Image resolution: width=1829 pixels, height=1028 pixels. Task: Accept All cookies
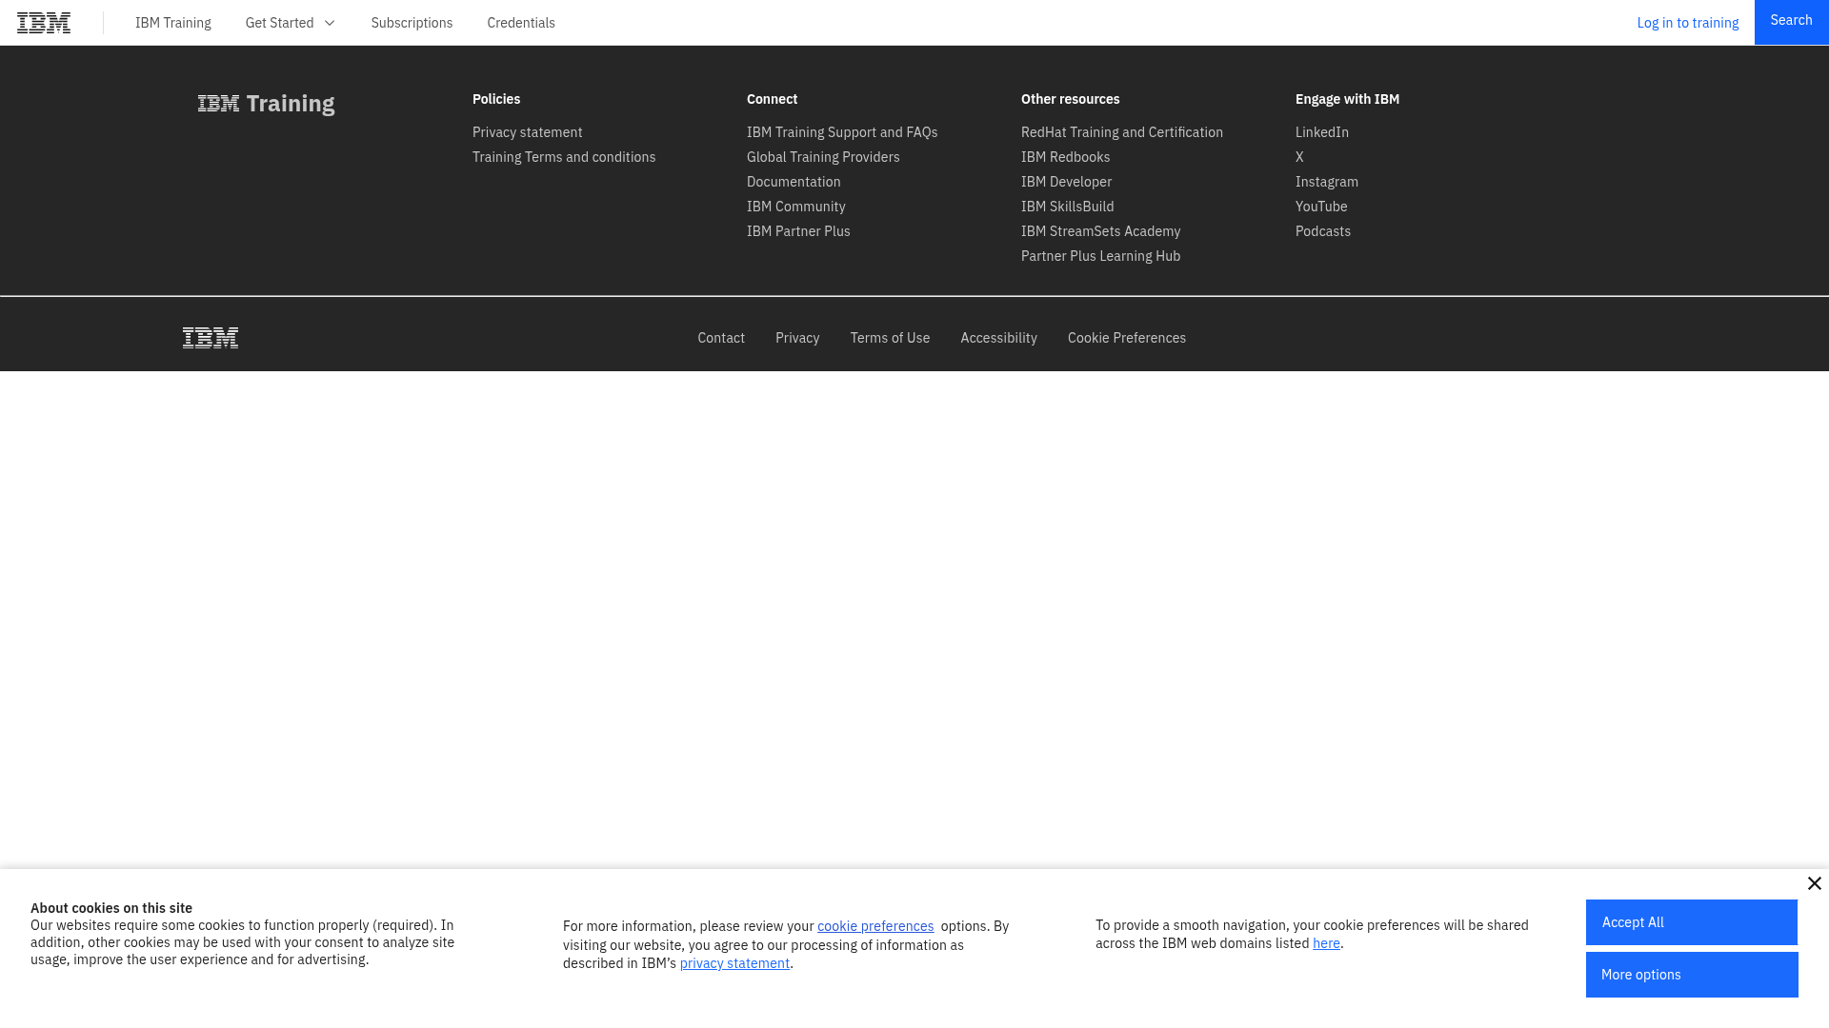click(x=1691, y=922)
